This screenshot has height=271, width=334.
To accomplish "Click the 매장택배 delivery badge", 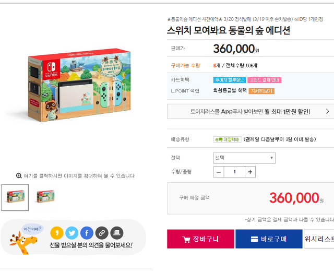I will [x=228, y=139].
